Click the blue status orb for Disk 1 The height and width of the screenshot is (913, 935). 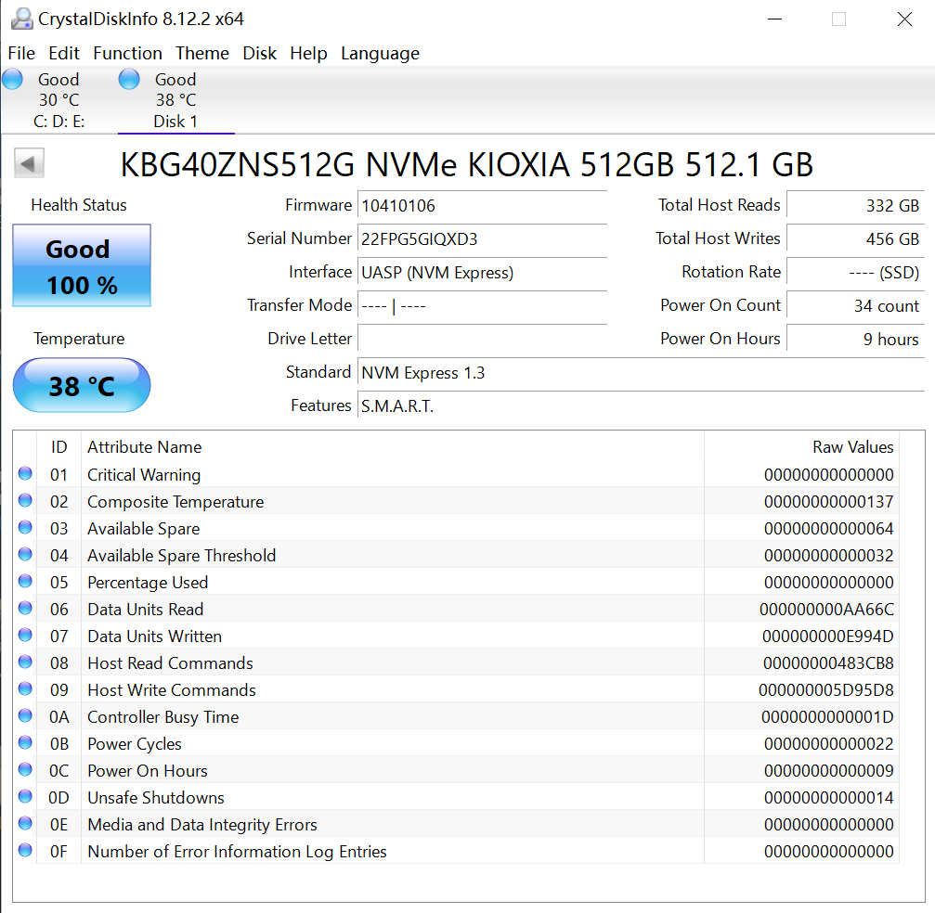(129, 79)
